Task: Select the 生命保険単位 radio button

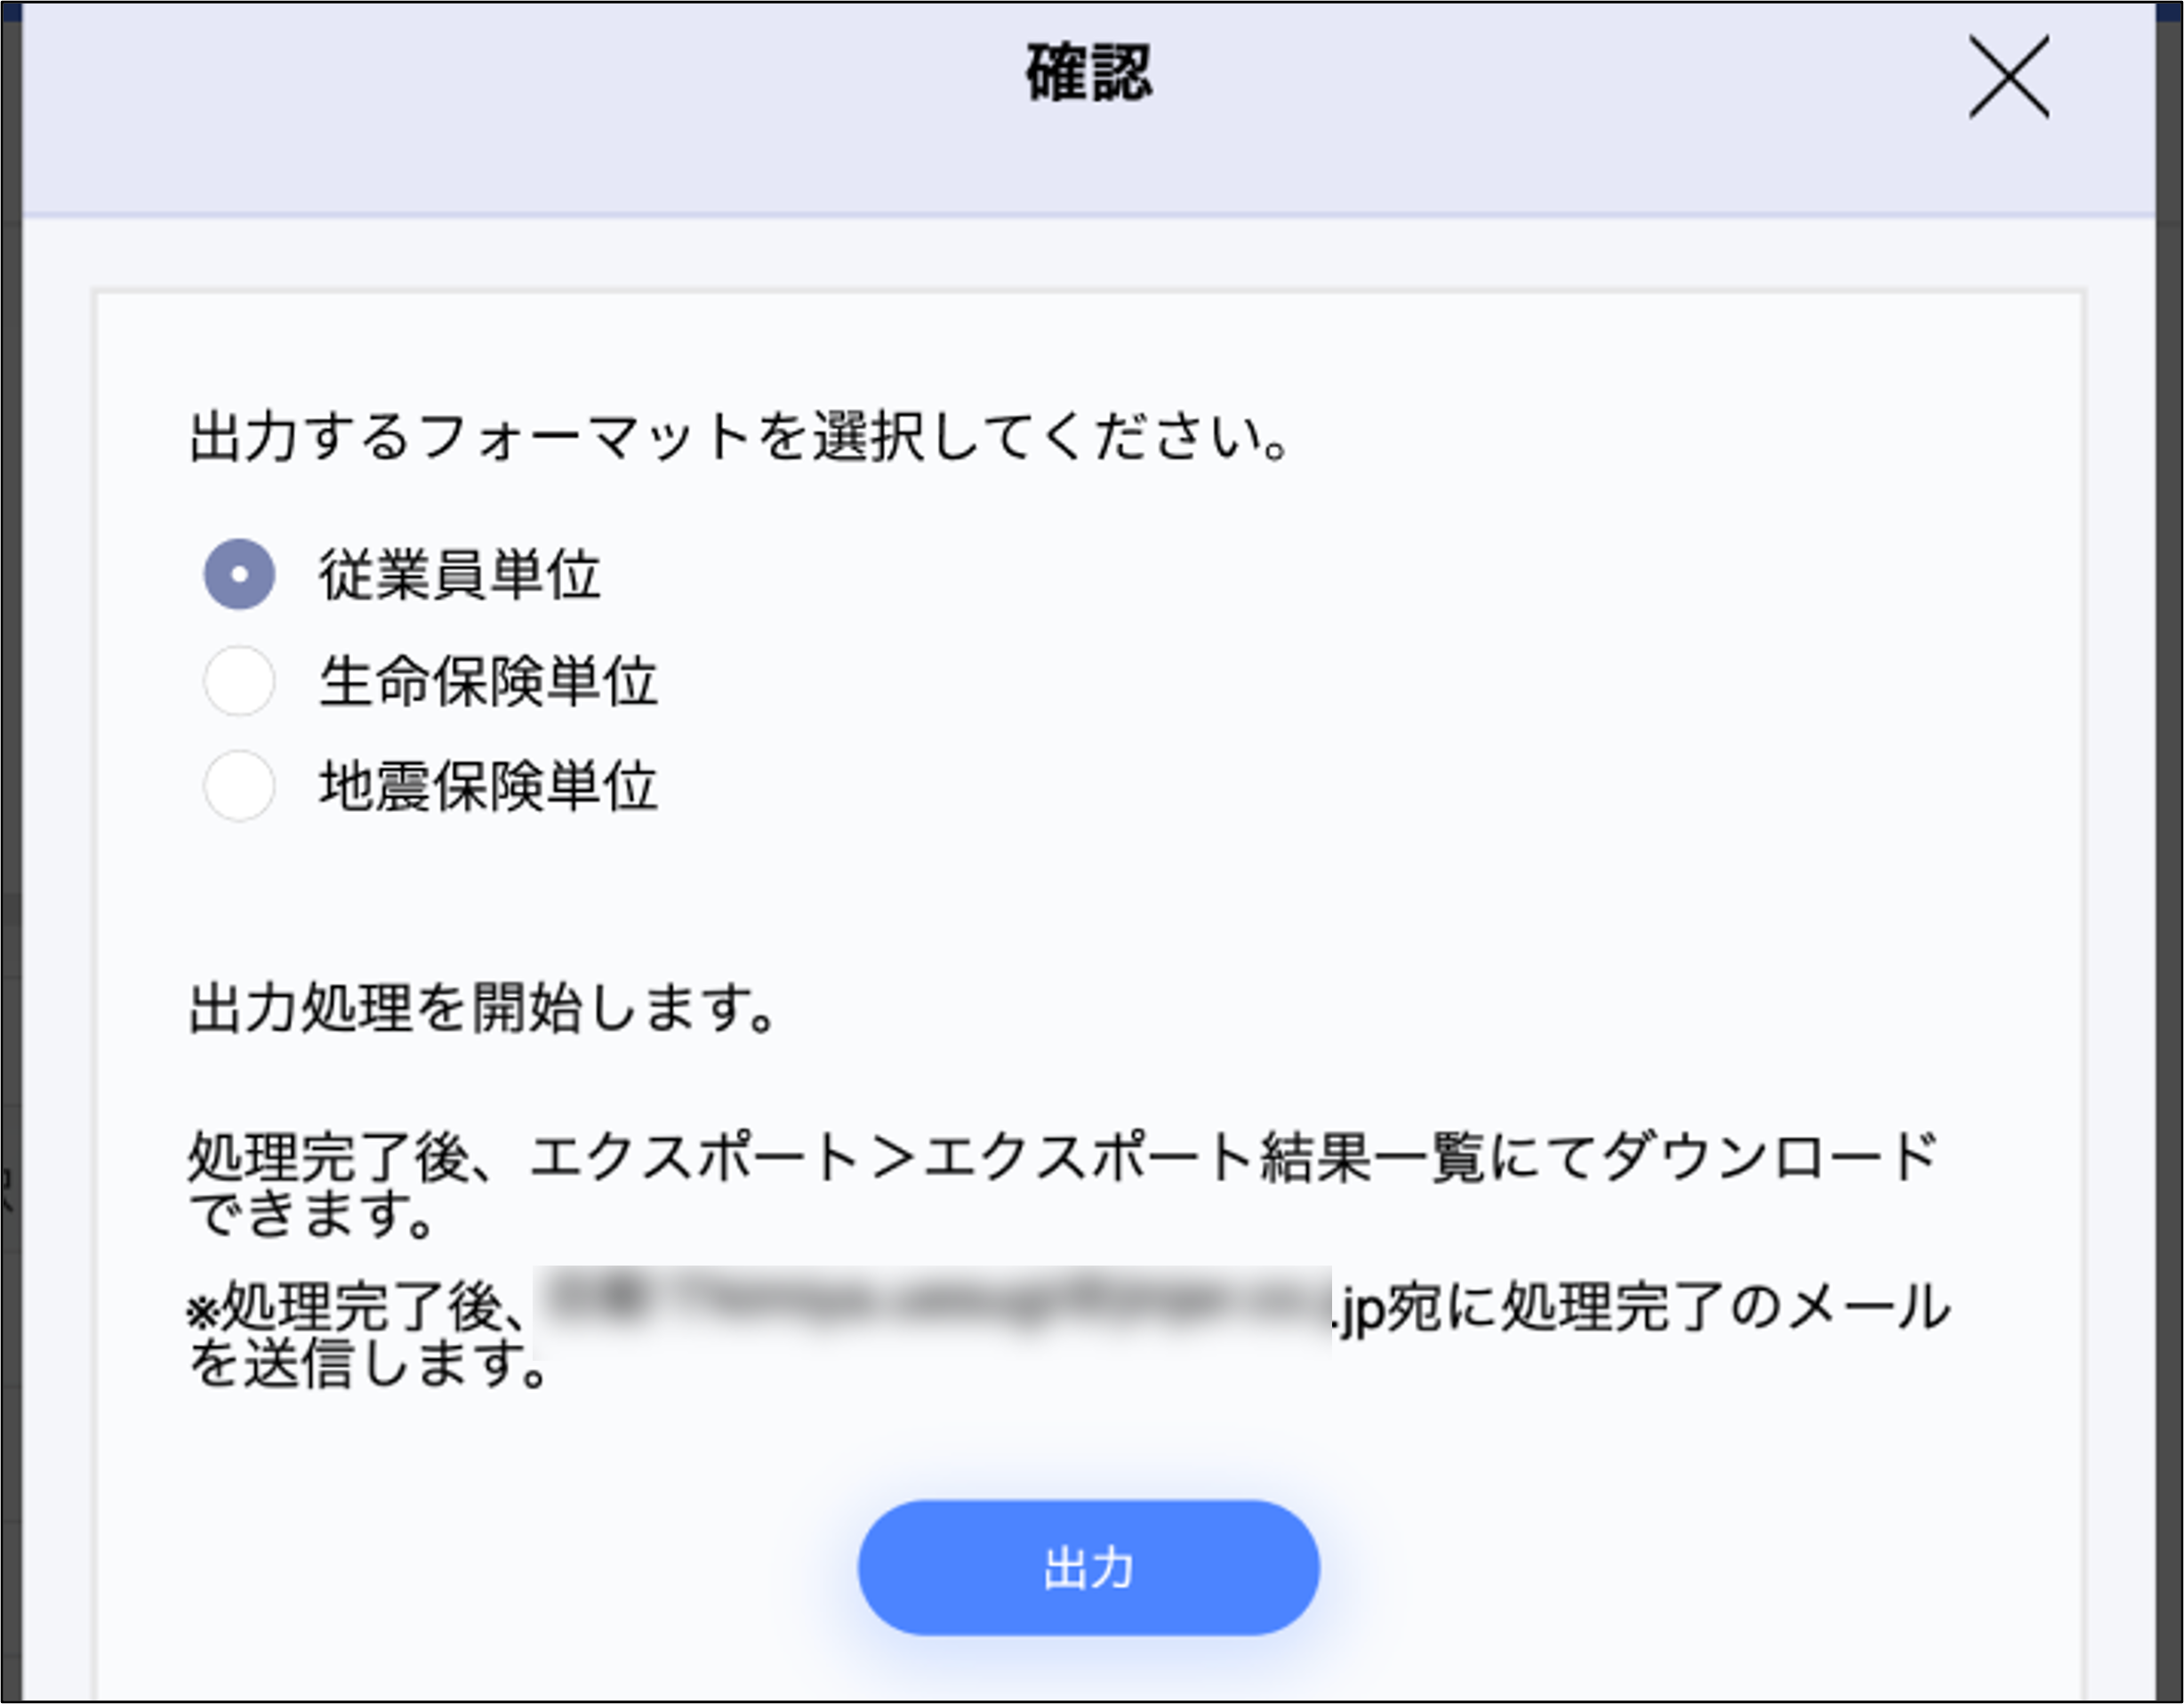Action: tap(239, 681)
